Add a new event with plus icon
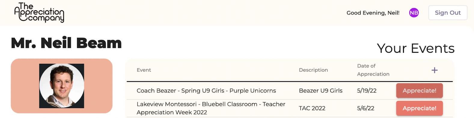Screen dimensions: 474x118 (434, 70)
